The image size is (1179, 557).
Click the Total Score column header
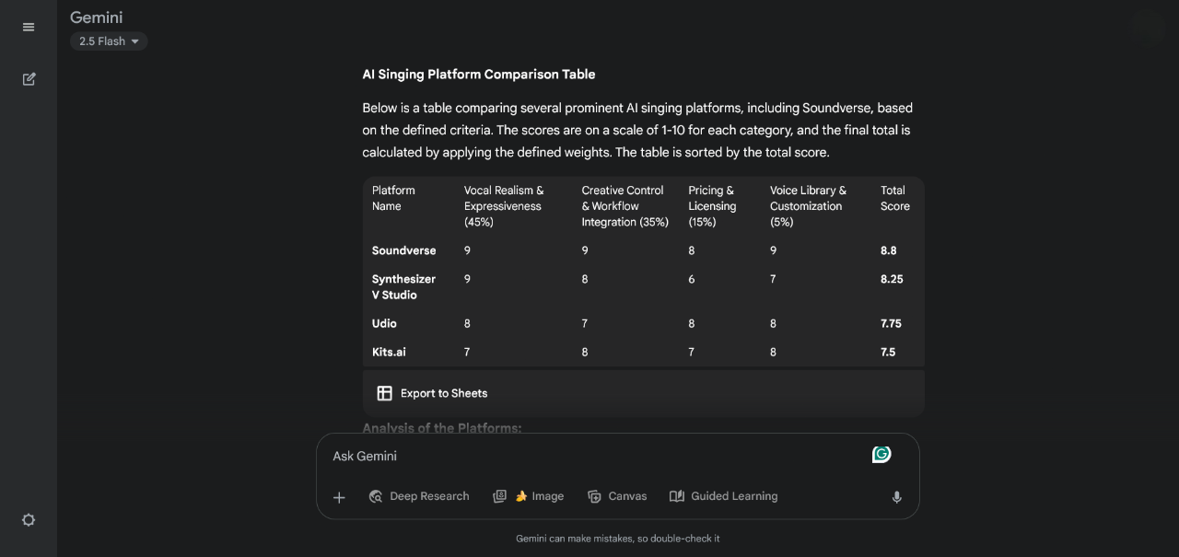point(895,198)
